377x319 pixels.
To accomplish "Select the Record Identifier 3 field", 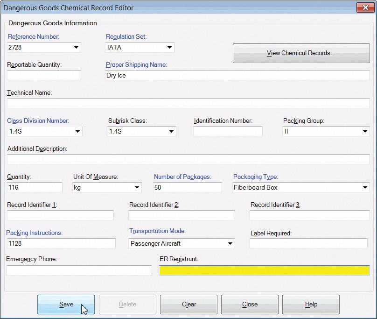I will click(310, 215).
